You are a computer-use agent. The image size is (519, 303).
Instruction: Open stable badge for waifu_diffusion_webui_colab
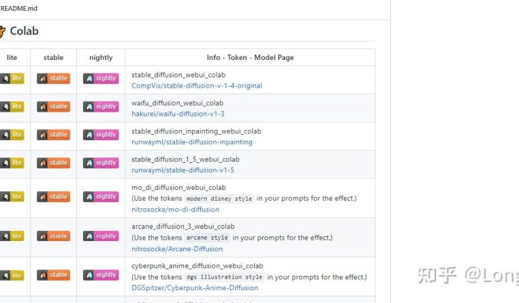[x=53, y=106]
